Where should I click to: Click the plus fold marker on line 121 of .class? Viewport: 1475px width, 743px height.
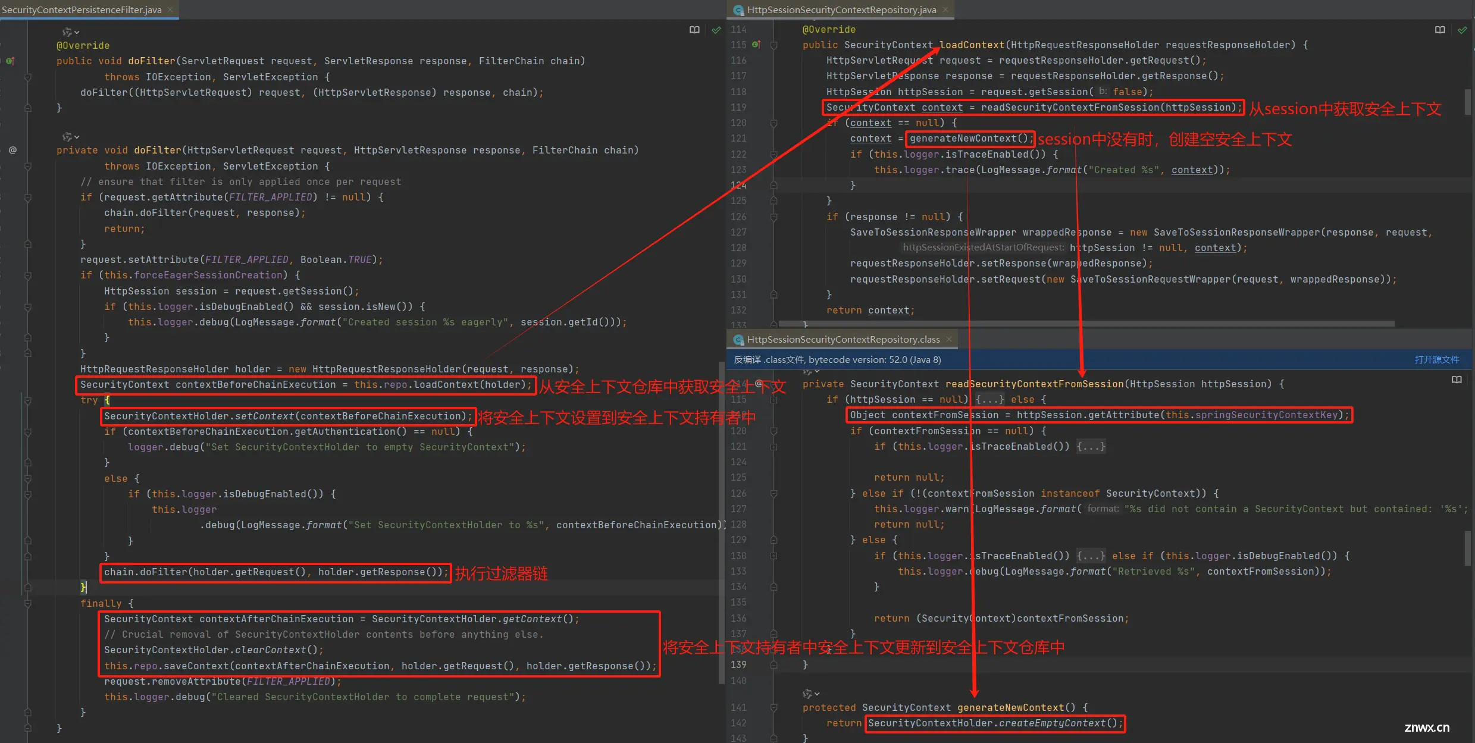pyautogui.click(x=773, y=446)
